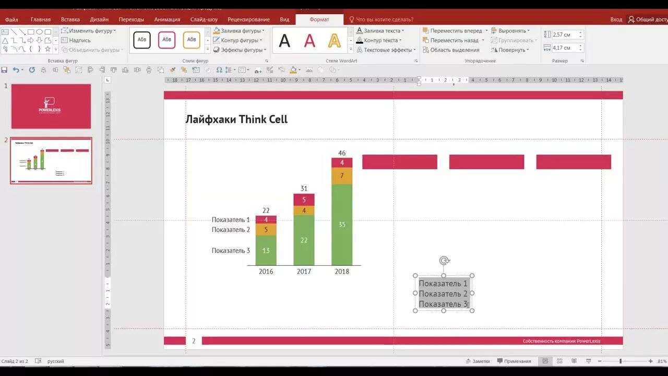
Task: Click the redo/repeat arrow in quick toolbar
Action: [x=32, y=69]
